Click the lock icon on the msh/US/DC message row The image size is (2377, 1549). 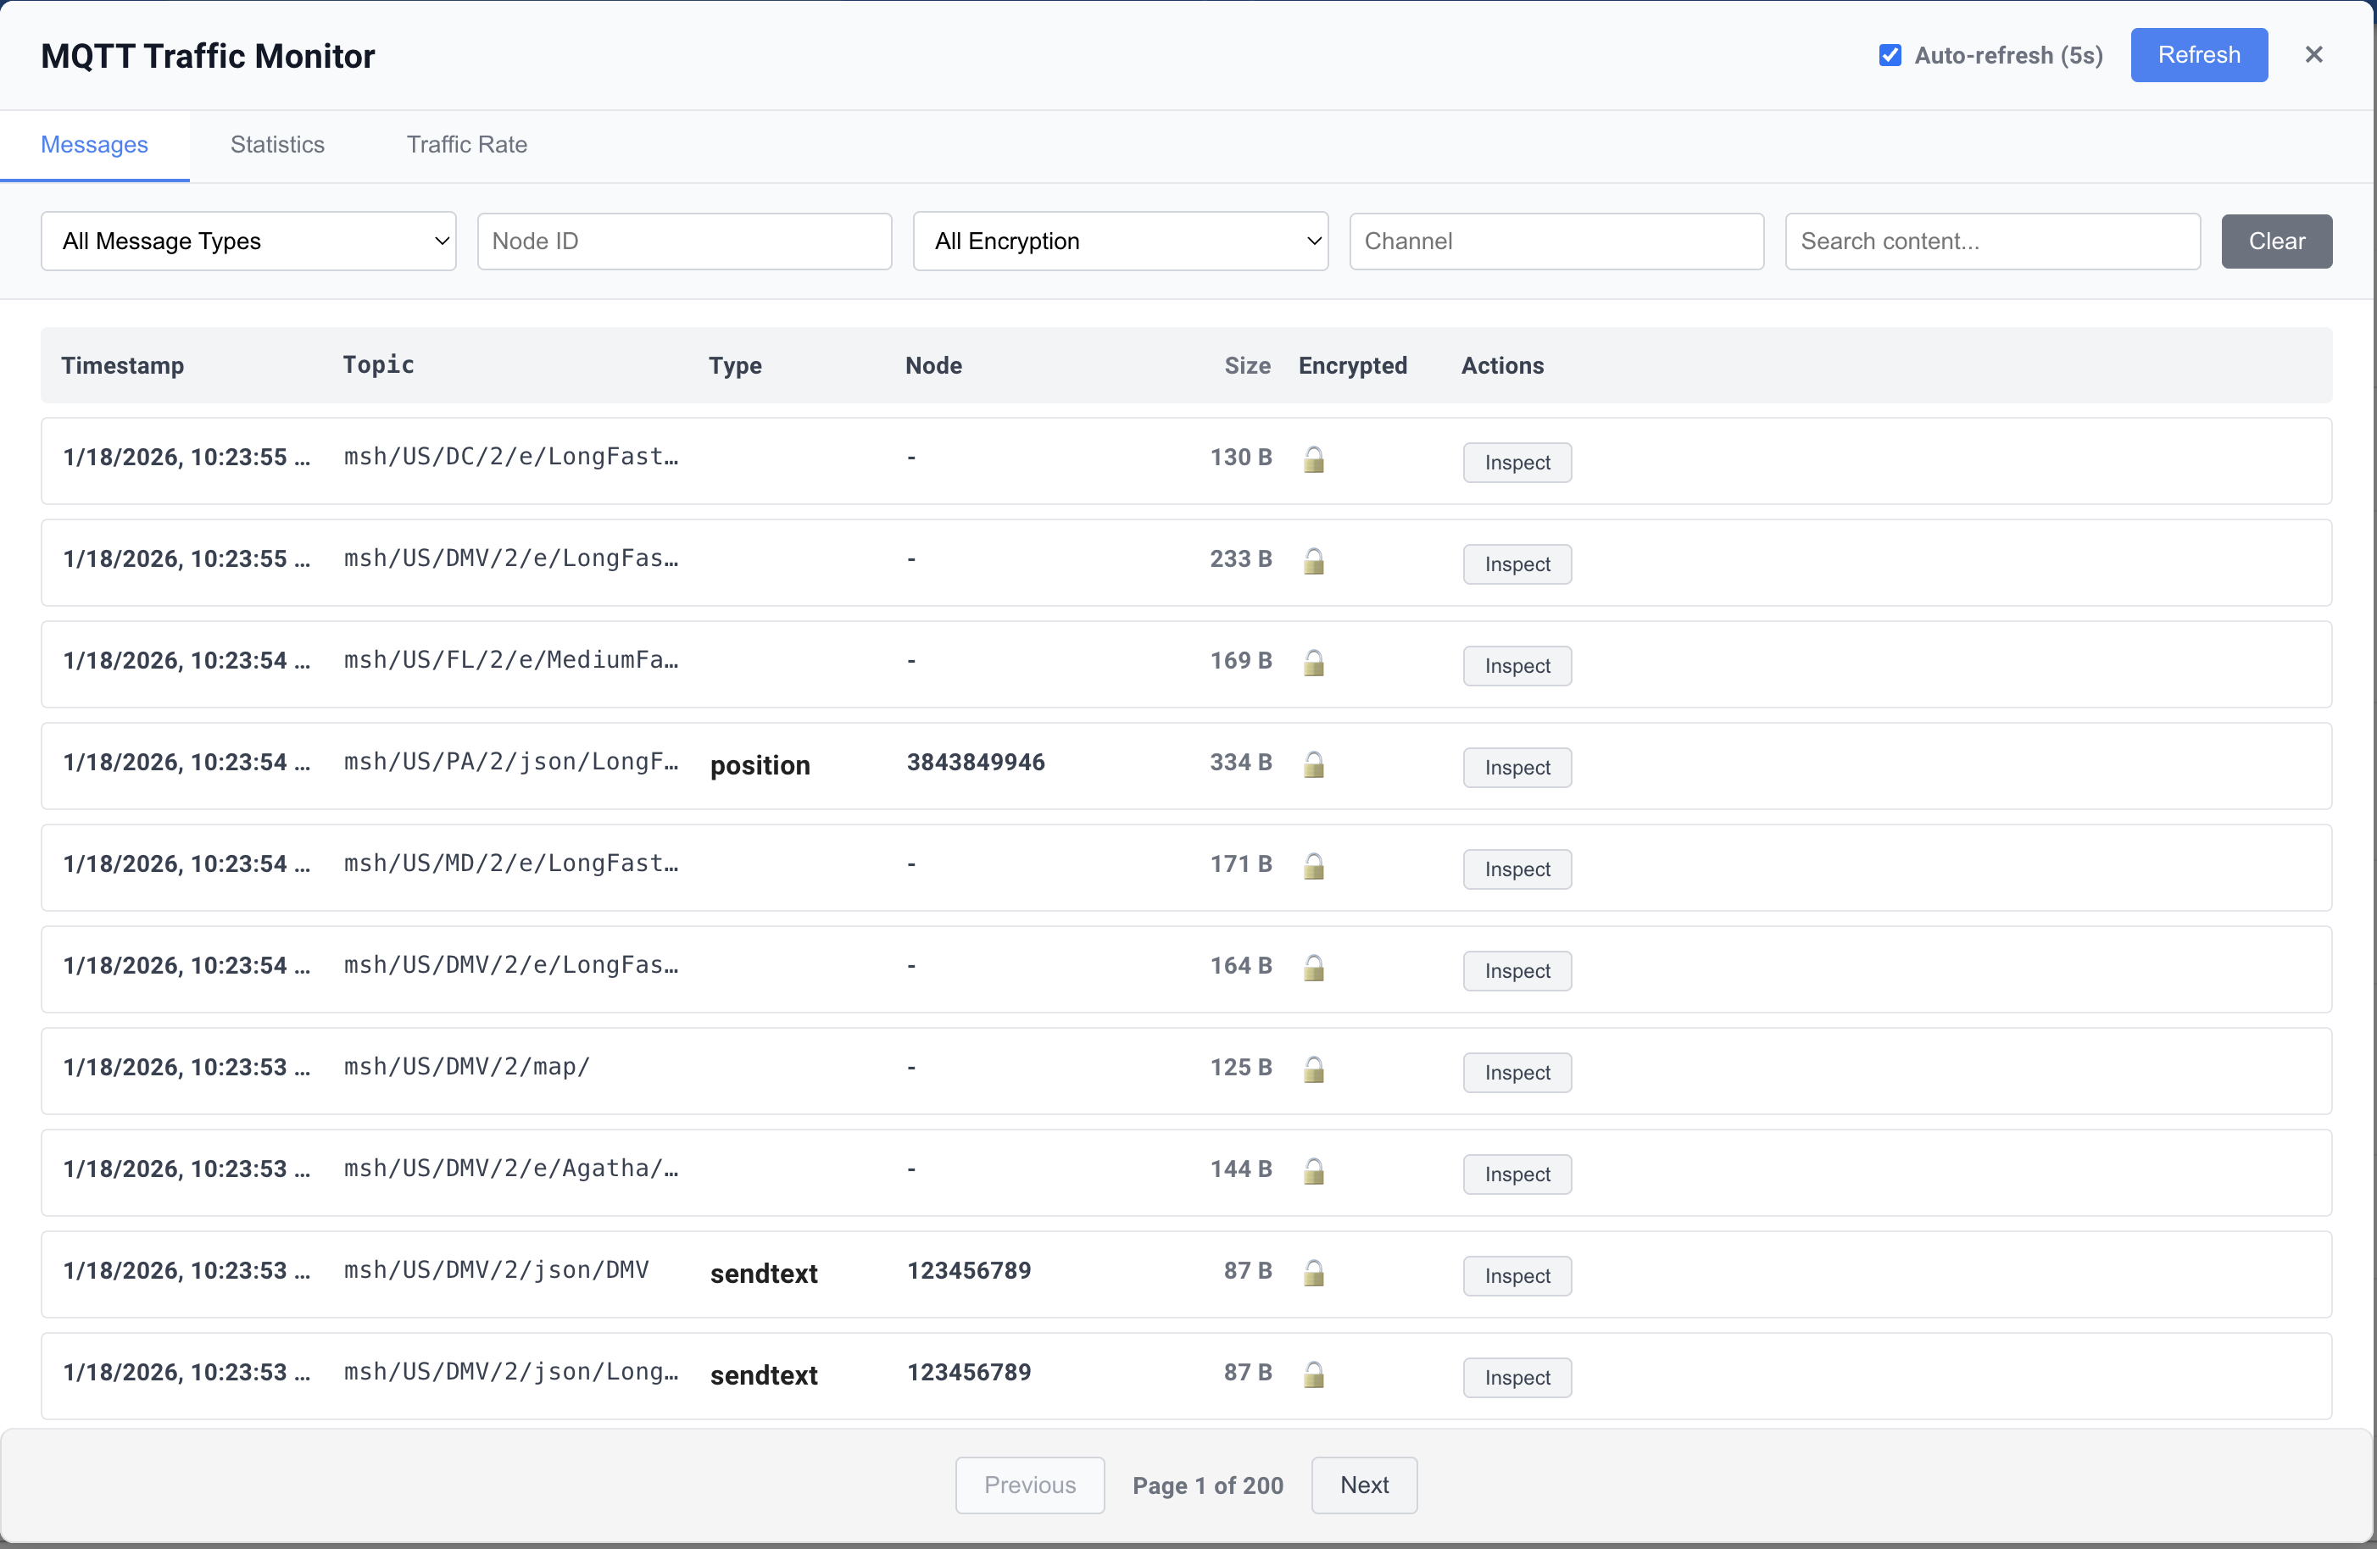tap(1314, 460)
